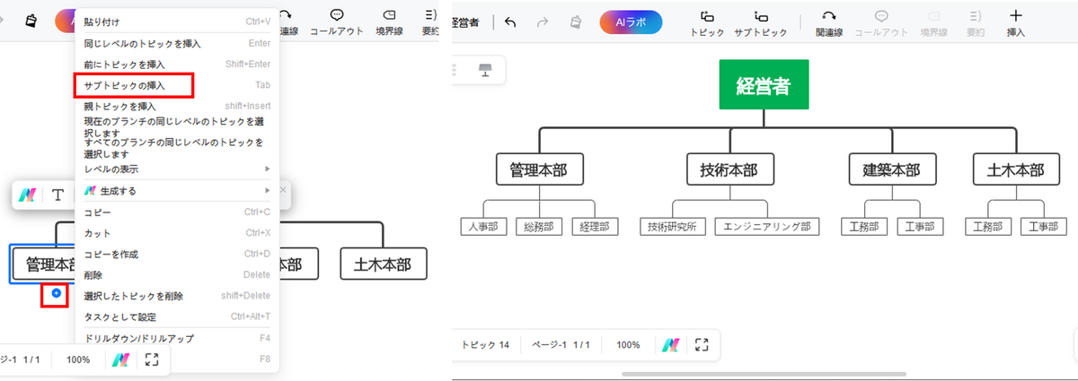Click the undo arrow in the right toolbar
The width and height of the screenshot is (1078, 381).
point(510,22)
